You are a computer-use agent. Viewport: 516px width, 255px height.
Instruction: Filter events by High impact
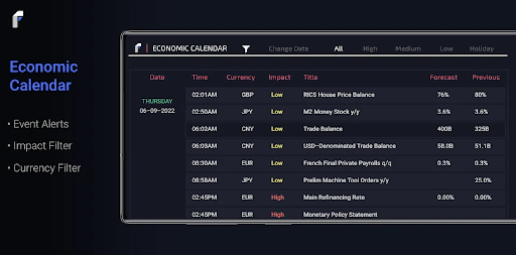[370, 49]
